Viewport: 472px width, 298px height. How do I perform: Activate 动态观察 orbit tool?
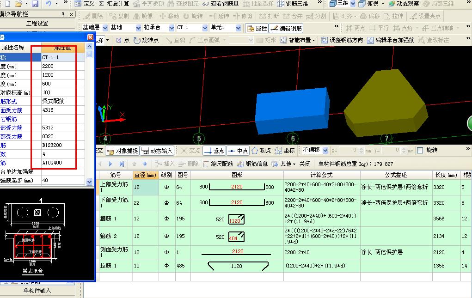point(404,4)
